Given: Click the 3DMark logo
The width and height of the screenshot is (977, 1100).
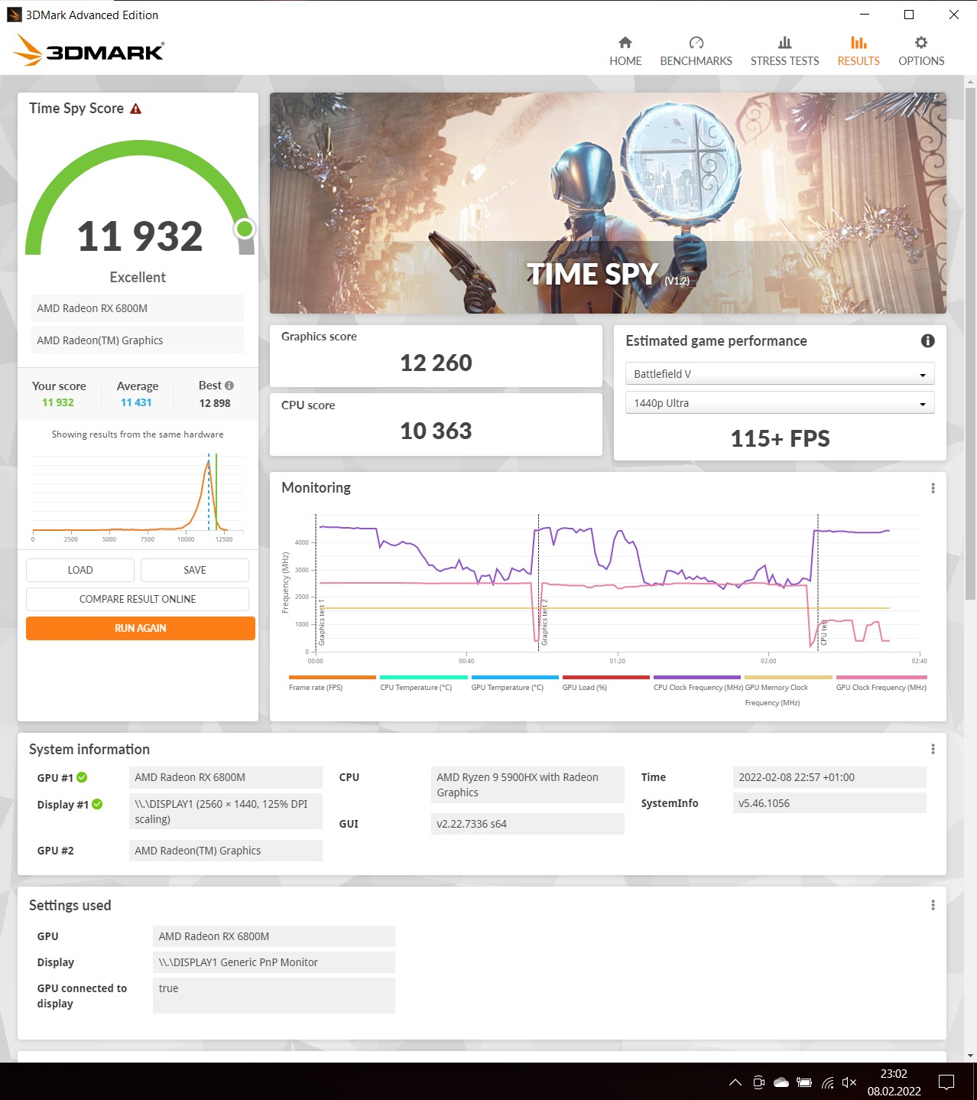Looking at the screenshot, I should point(89,50).
